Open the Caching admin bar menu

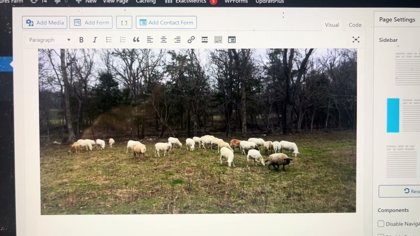click(x=146, y=1)
